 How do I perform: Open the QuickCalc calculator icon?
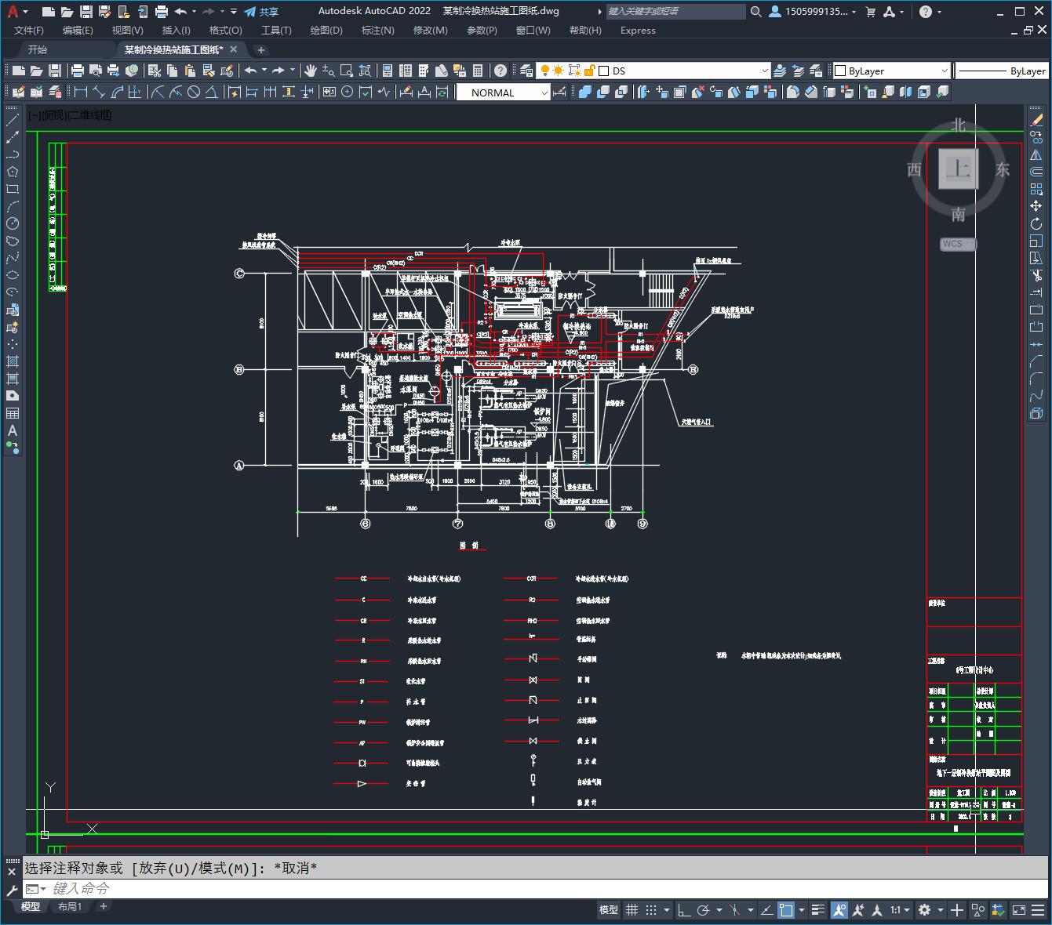(x=478, y=71)
